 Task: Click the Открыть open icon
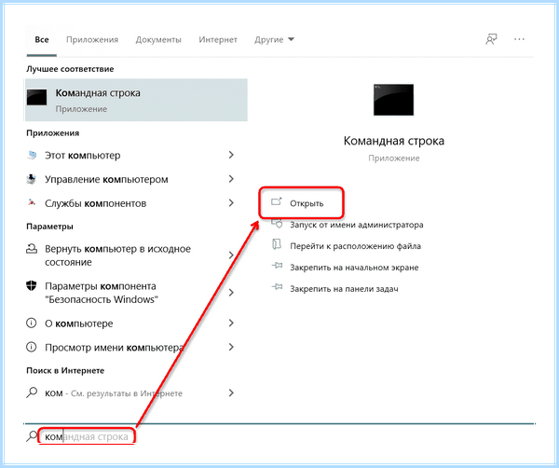click(277, 202)
